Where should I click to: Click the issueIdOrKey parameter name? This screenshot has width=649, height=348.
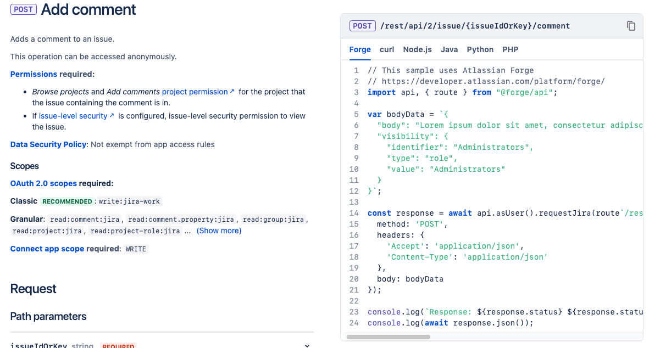coord(38,345)
